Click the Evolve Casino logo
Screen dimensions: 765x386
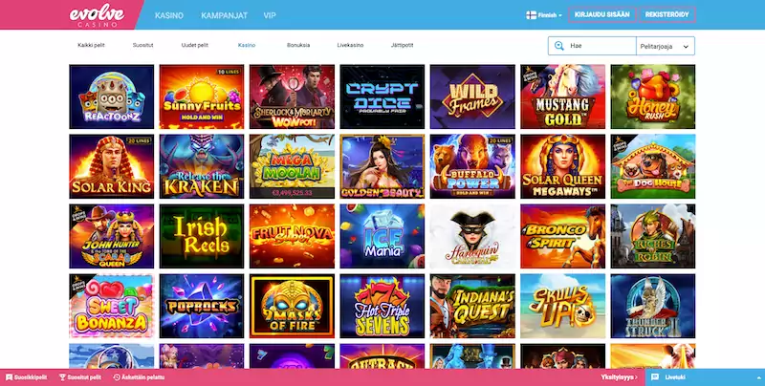tap(97, 15)
